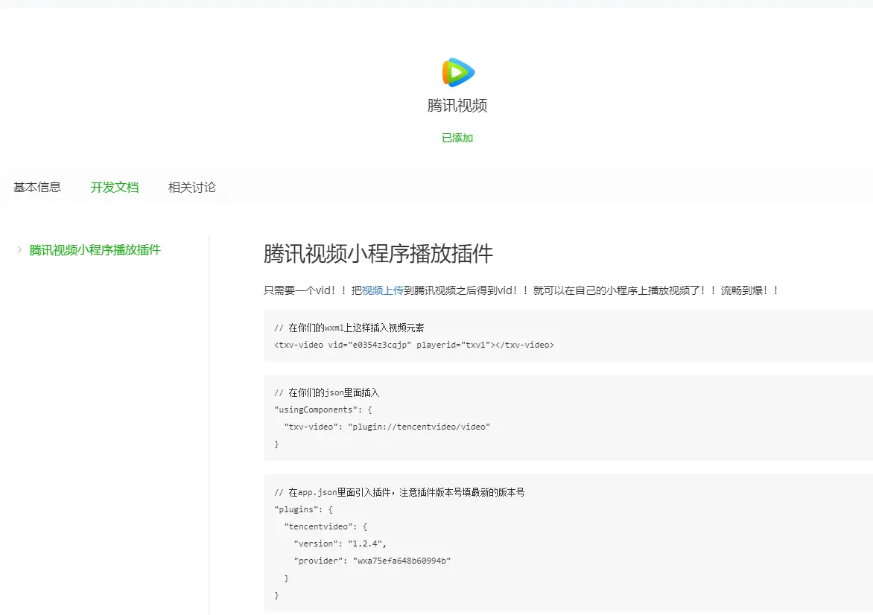This screenshot has width=873, height=615.
Task: Select 腾讯视频小程序播放插件 in the sidebar
Action: coord(95,250)
